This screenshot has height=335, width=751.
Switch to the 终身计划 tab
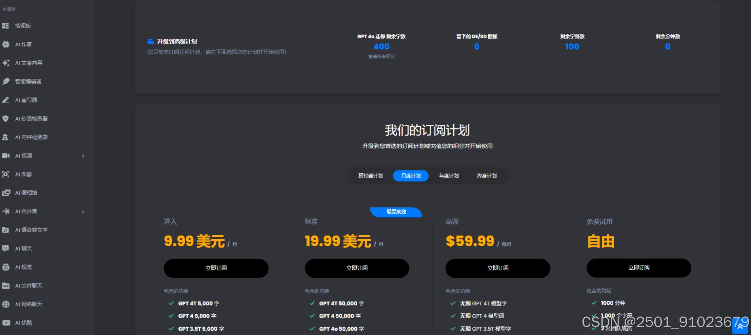pyautogui.click(x=487, y=176)
